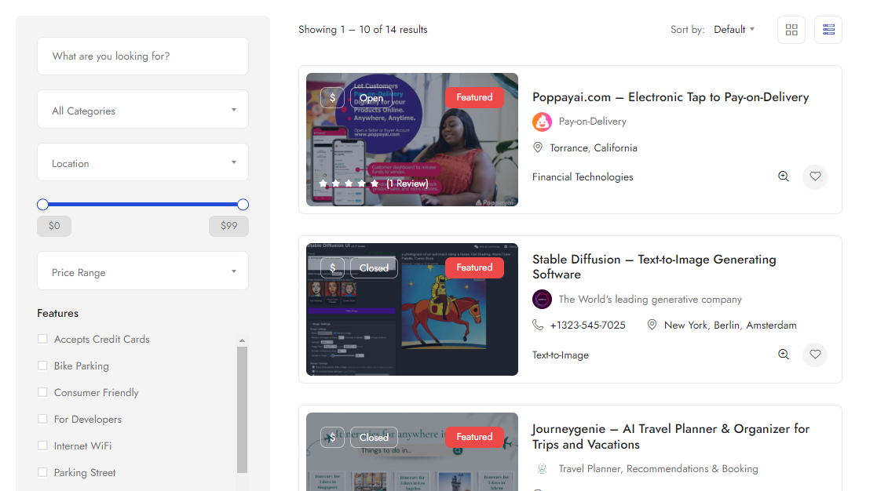The height and width of the screenshot is (491, 877).
Task: Click the Featured badge on Stable Diffusion listing
Action: pyautogui.click(x=474, y=267)
